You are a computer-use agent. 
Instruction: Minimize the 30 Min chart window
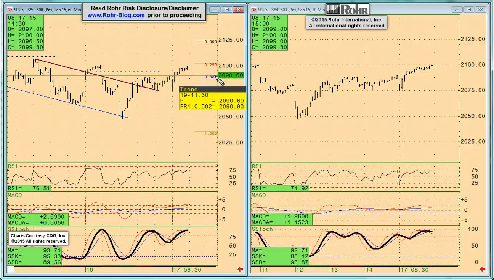pyautogui.click(x=457, y=10)
